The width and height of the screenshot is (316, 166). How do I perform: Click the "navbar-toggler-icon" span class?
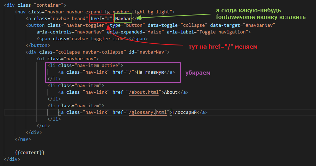[99, 39]
